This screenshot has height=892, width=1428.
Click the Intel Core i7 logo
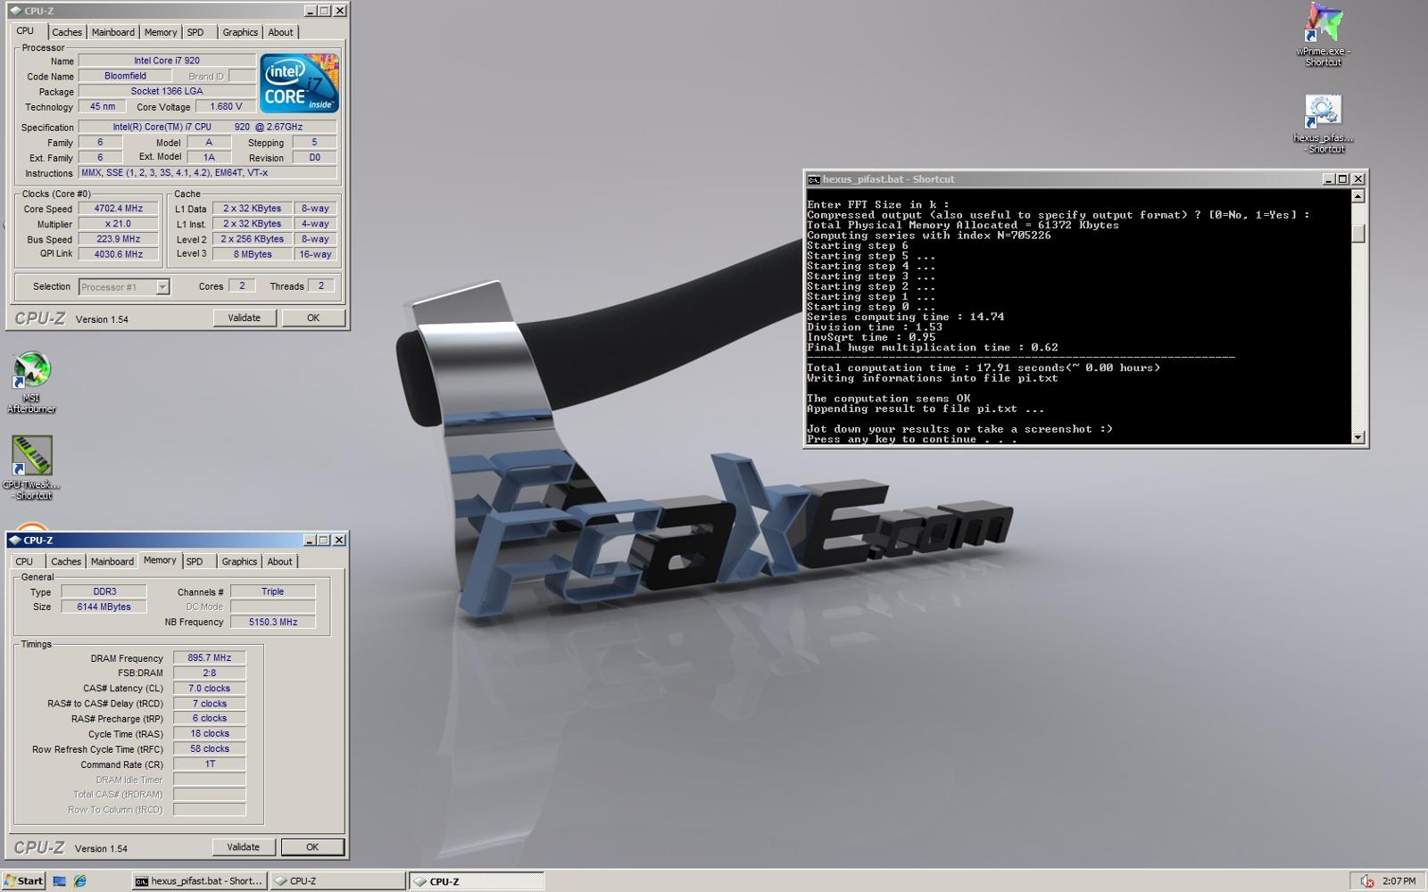[299, 83]
